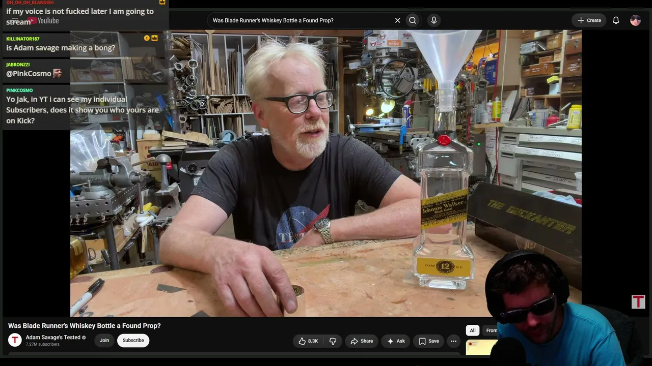Join the channel membership
652x366 pixels.
click(104, 341)
